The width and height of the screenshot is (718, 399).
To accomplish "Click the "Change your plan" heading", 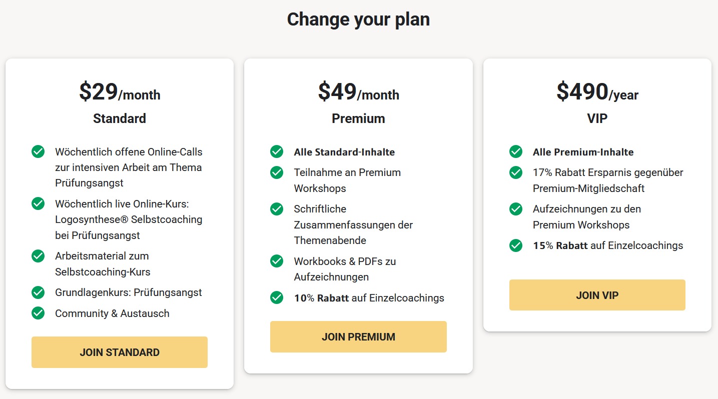I will click(358, 19).
